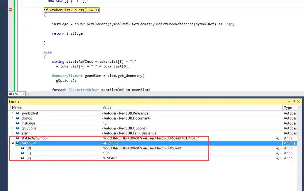Close the Locals panel

(299, 102)
